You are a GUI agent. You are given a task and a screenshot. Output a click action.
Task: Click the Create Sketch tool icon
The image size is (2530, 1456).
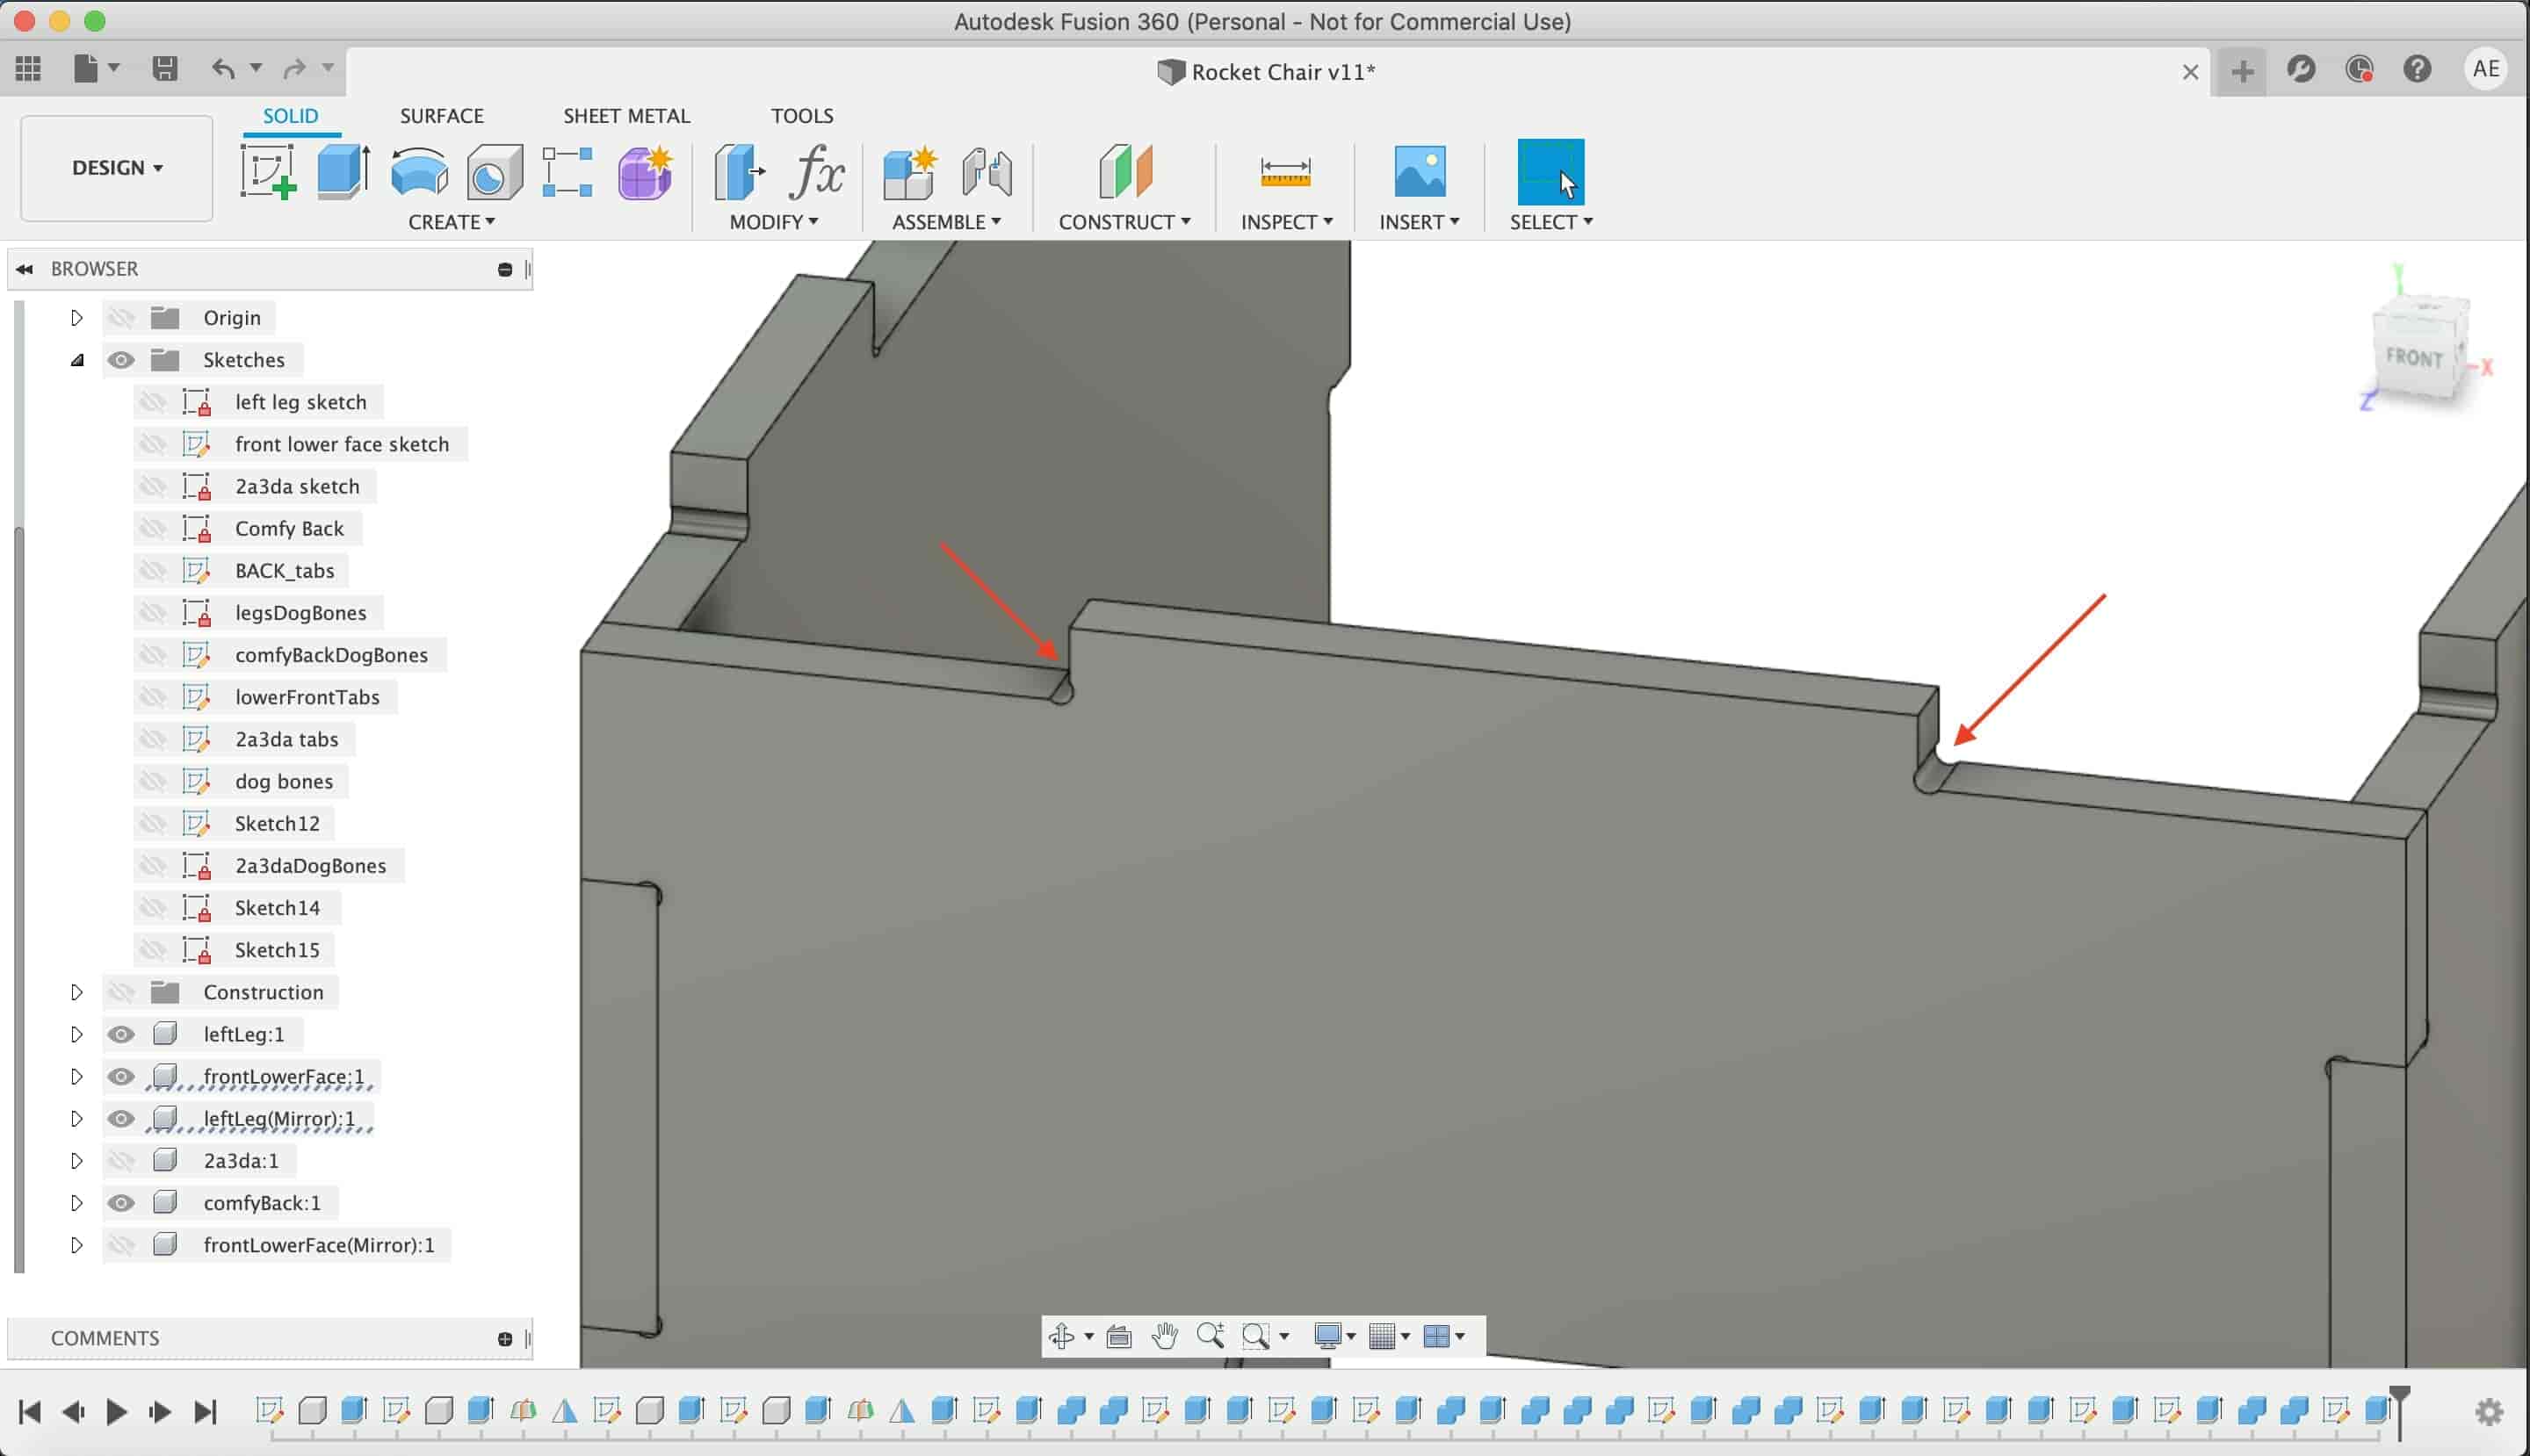point(267,171)
